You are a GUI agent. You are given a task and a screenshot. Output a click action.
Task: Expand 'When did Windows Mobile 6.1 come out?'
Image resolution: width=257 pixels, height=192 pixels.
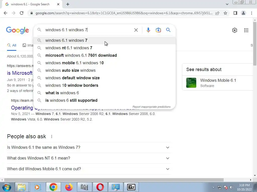click(x=89, y=169)
